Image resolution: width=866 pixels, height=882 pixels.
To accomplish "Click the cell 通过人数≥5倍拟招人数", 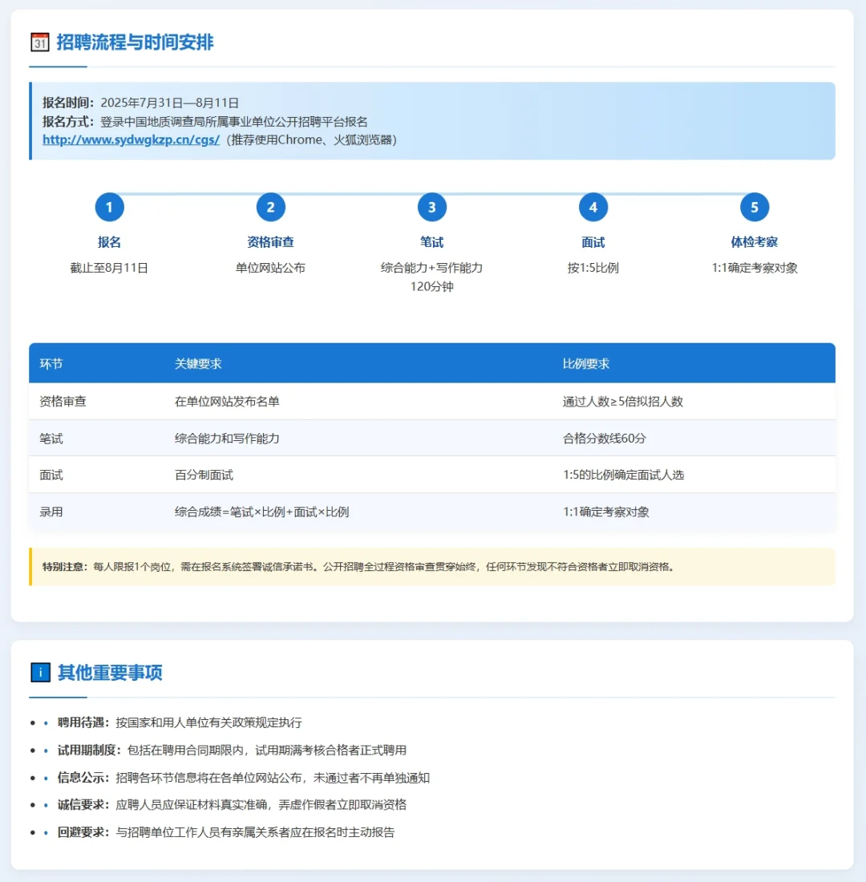I will [x=623, y=402].
